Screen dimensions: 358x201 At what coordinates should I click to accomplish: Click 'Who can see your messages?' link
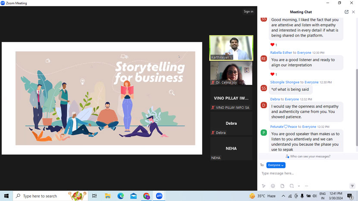pos(308,157)
